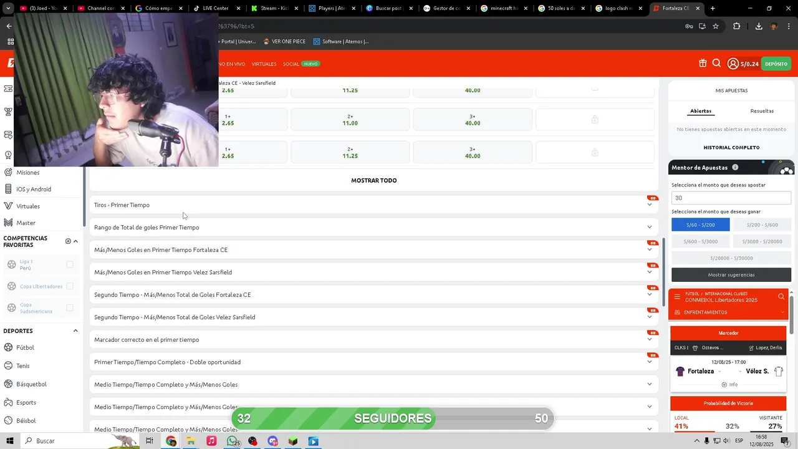Collapse the Deportes section

point(75,331)
